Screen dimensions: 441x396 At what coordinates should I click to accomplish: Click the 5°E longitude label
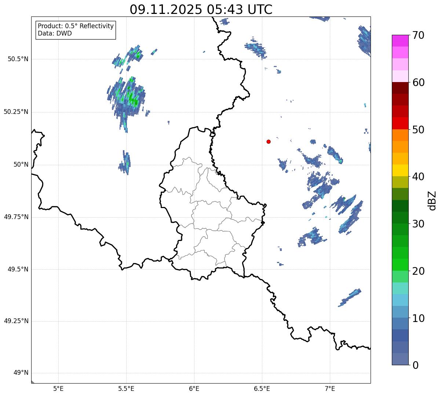pos(58,389)
